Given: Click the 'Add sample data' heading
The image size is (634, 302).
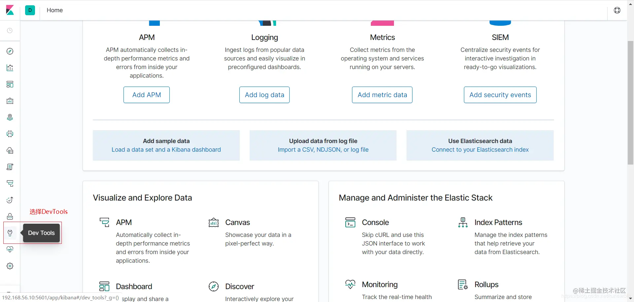Looking at the screenshot, I should pyautogui.click(x=166, y=141).
